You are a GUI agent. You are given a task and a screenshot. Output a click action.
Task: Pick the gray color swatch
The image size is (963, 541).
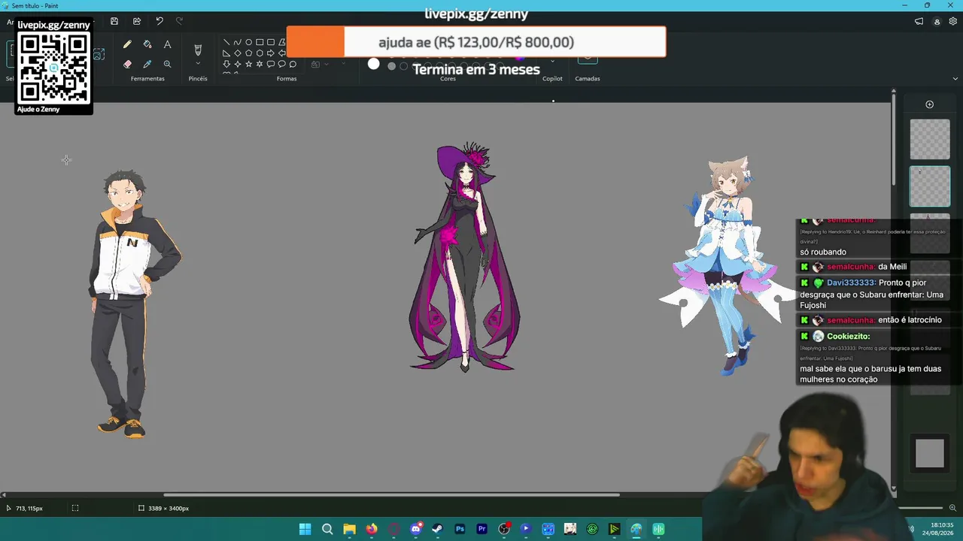[x=391, y=66]
